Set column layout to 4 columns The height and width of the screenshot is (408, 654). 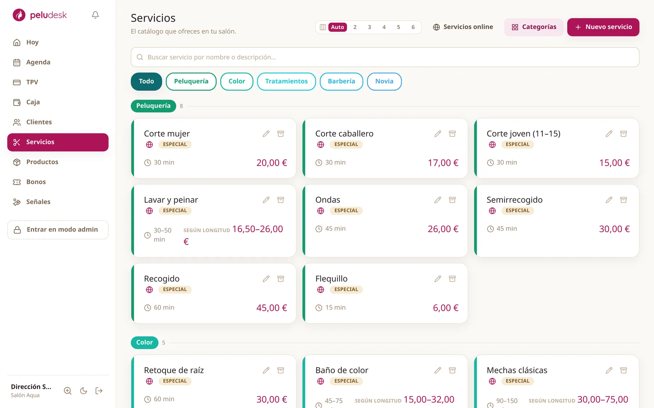coord(384,27)
